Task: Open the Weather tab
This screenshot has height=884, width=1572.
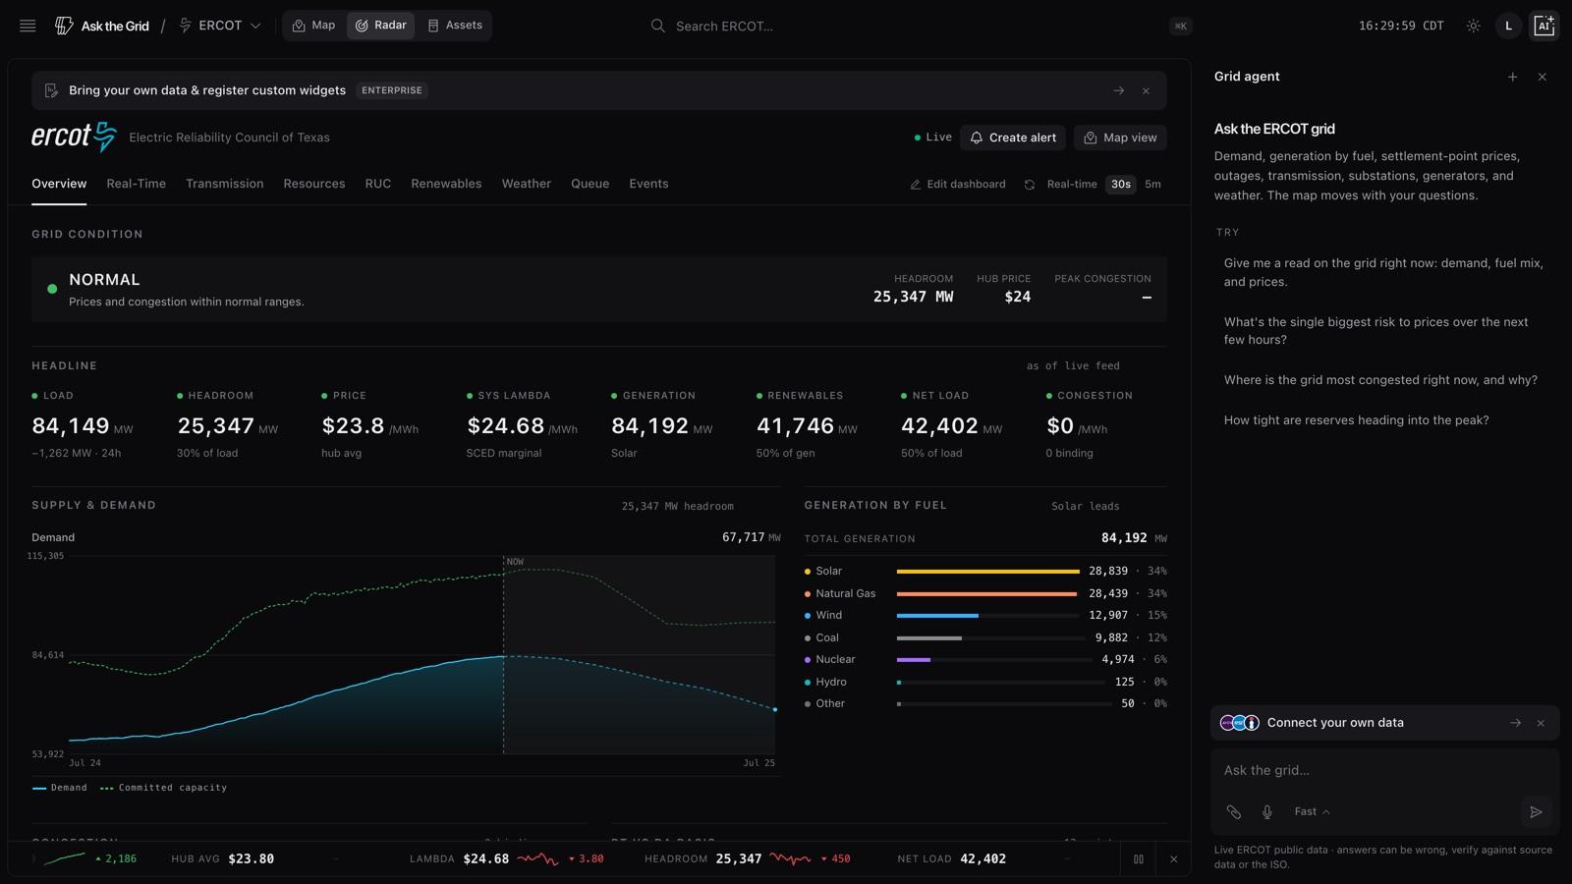Action: (x=526, y=184)
